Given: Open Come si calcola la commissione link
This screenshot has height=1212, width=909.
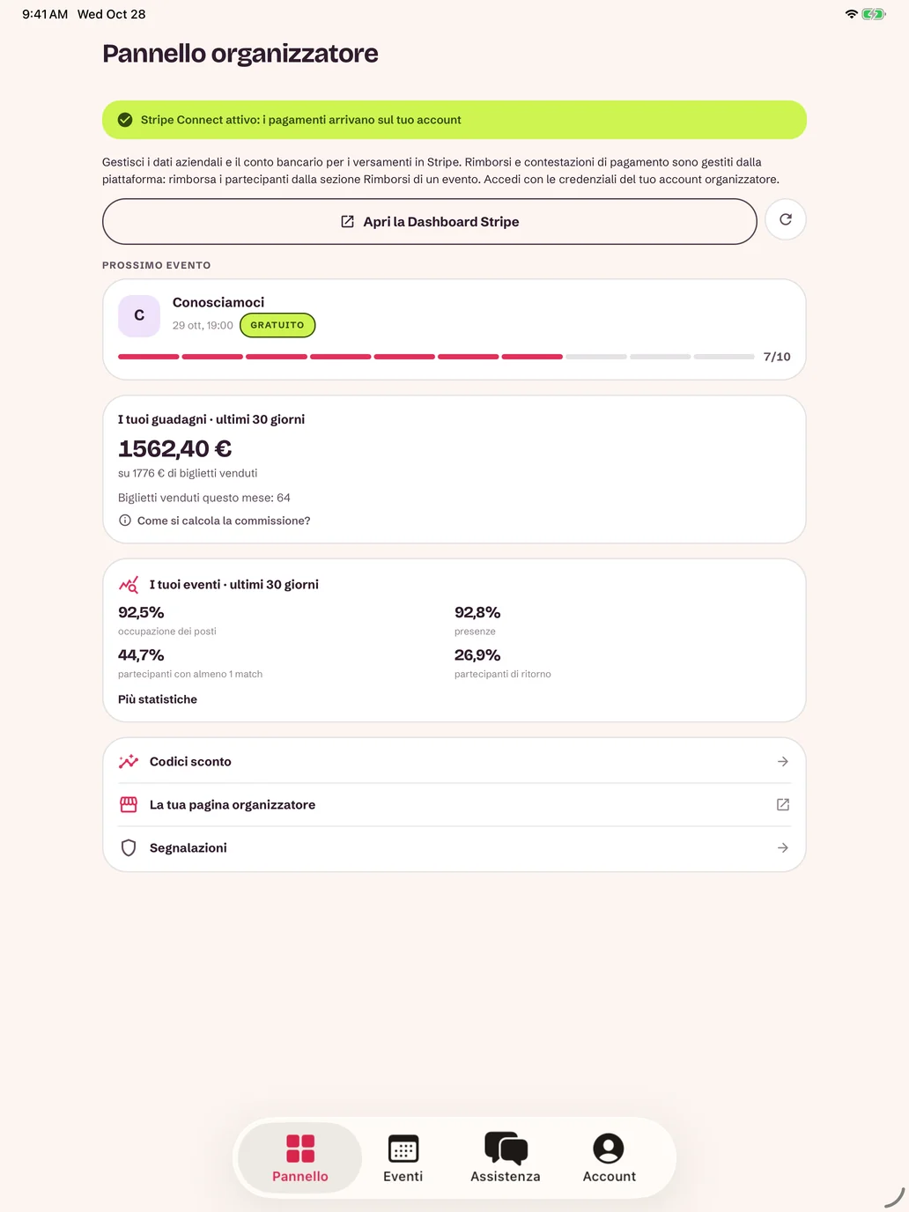Looking at the screenshot, I should (224, 521).
